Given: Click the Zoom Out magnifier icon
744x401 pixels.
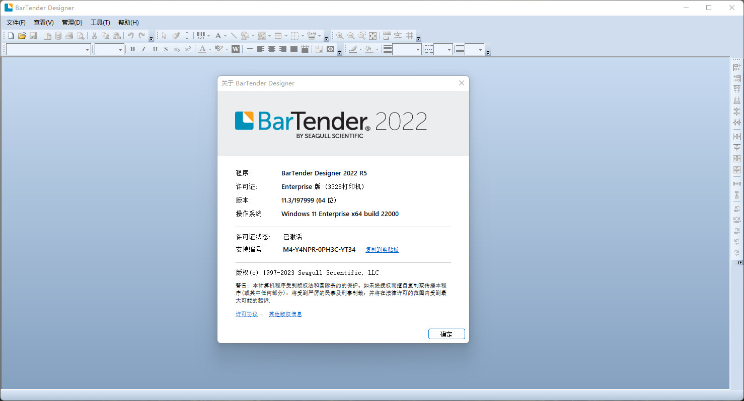Looking at the screenshot, I should (x=351, y=36).
